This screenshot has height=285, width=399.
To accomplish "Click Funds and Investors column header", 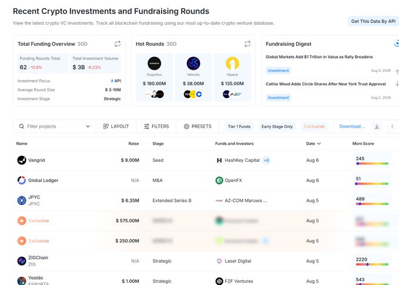I will 234,144.
